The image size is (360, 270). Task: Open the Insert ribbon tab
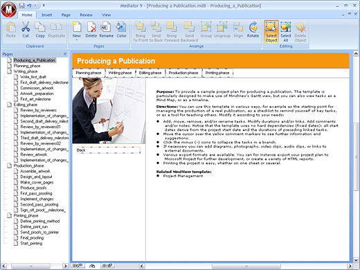46,15
